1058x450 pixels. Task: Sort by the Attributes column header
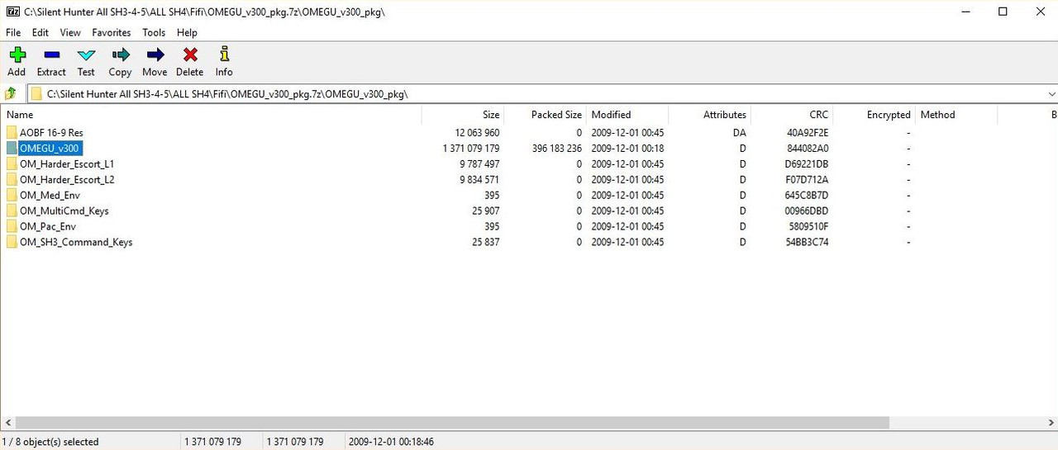pyautogui.click(x=709, y=115)
